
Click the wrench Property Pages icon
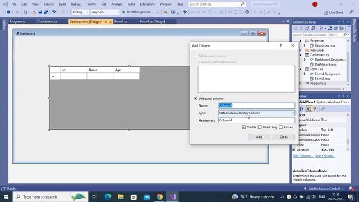[323, 108]
